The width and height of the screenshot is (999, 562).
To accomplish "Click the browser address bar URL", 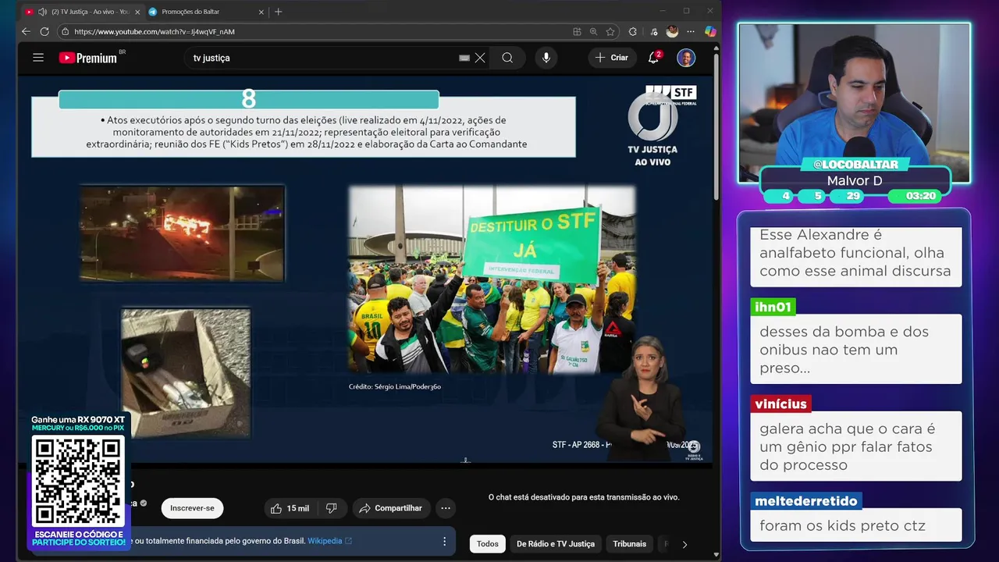I will 155,32.
